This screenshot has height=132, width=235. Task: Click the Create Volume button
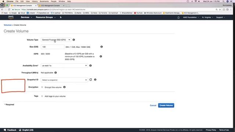pyautogui.click(x=166, y=105)
